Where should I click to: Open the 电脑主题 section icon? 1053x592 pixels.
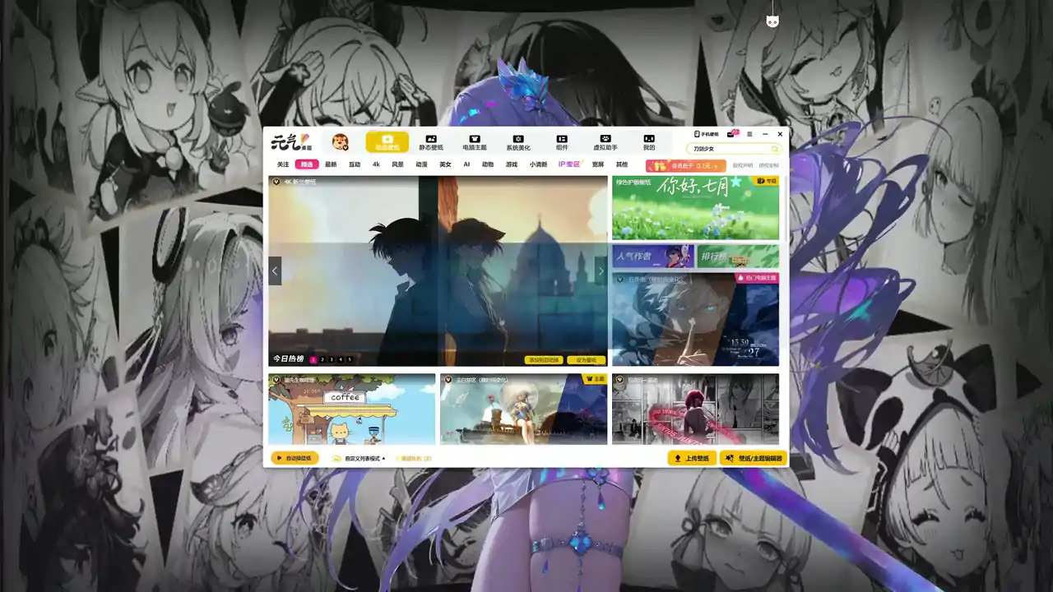(474, 139)
